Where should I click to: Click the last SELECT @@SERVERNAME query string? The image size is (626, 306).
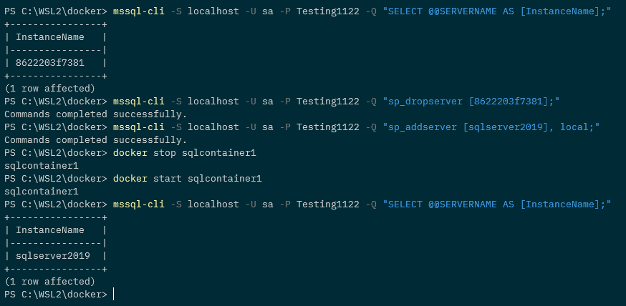[x=496, y=204]
